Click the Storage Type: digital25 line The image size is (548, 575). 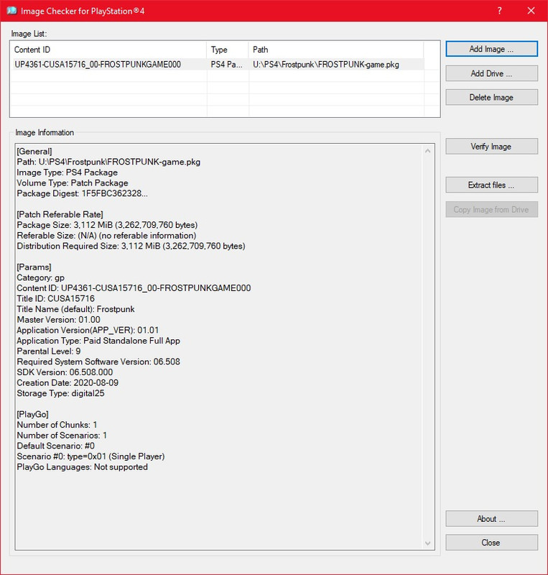coord(60,393)
